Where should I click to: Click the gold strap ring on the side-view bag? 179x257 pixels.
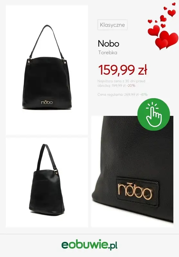click(56, 172)
